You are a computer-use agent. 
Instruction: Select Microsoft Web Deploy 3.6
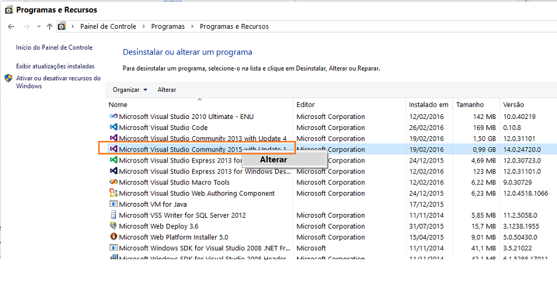[158, 226]
